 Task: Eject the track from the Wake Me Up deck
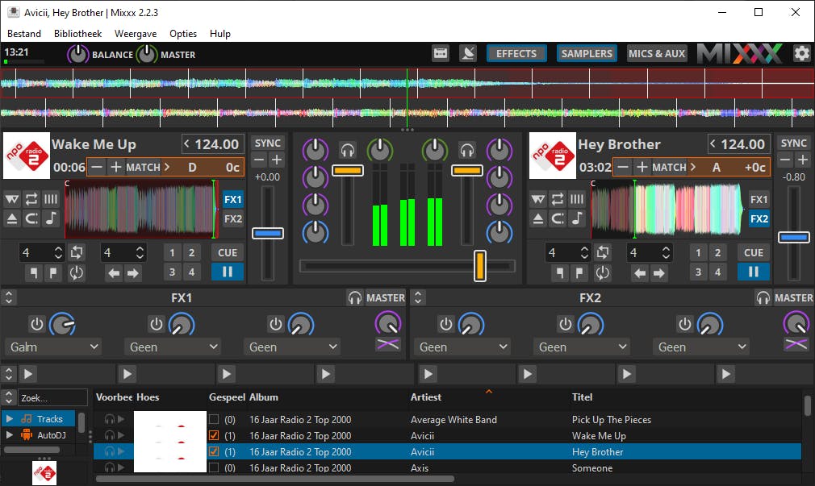[x=13, y=218]
